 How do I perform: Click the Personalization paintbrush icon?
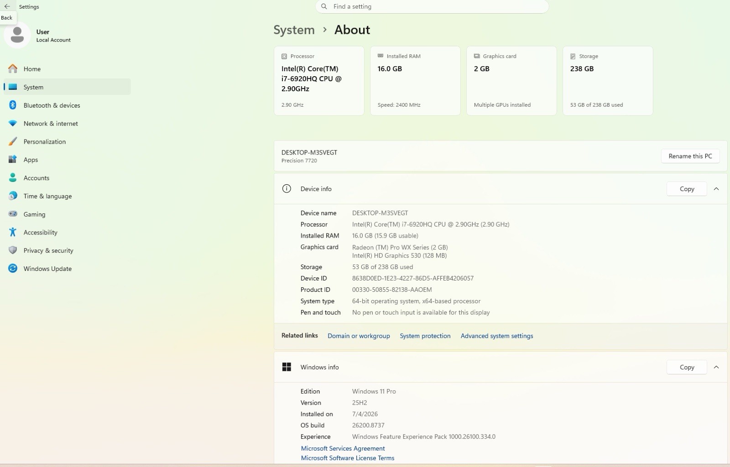point(13,141)
